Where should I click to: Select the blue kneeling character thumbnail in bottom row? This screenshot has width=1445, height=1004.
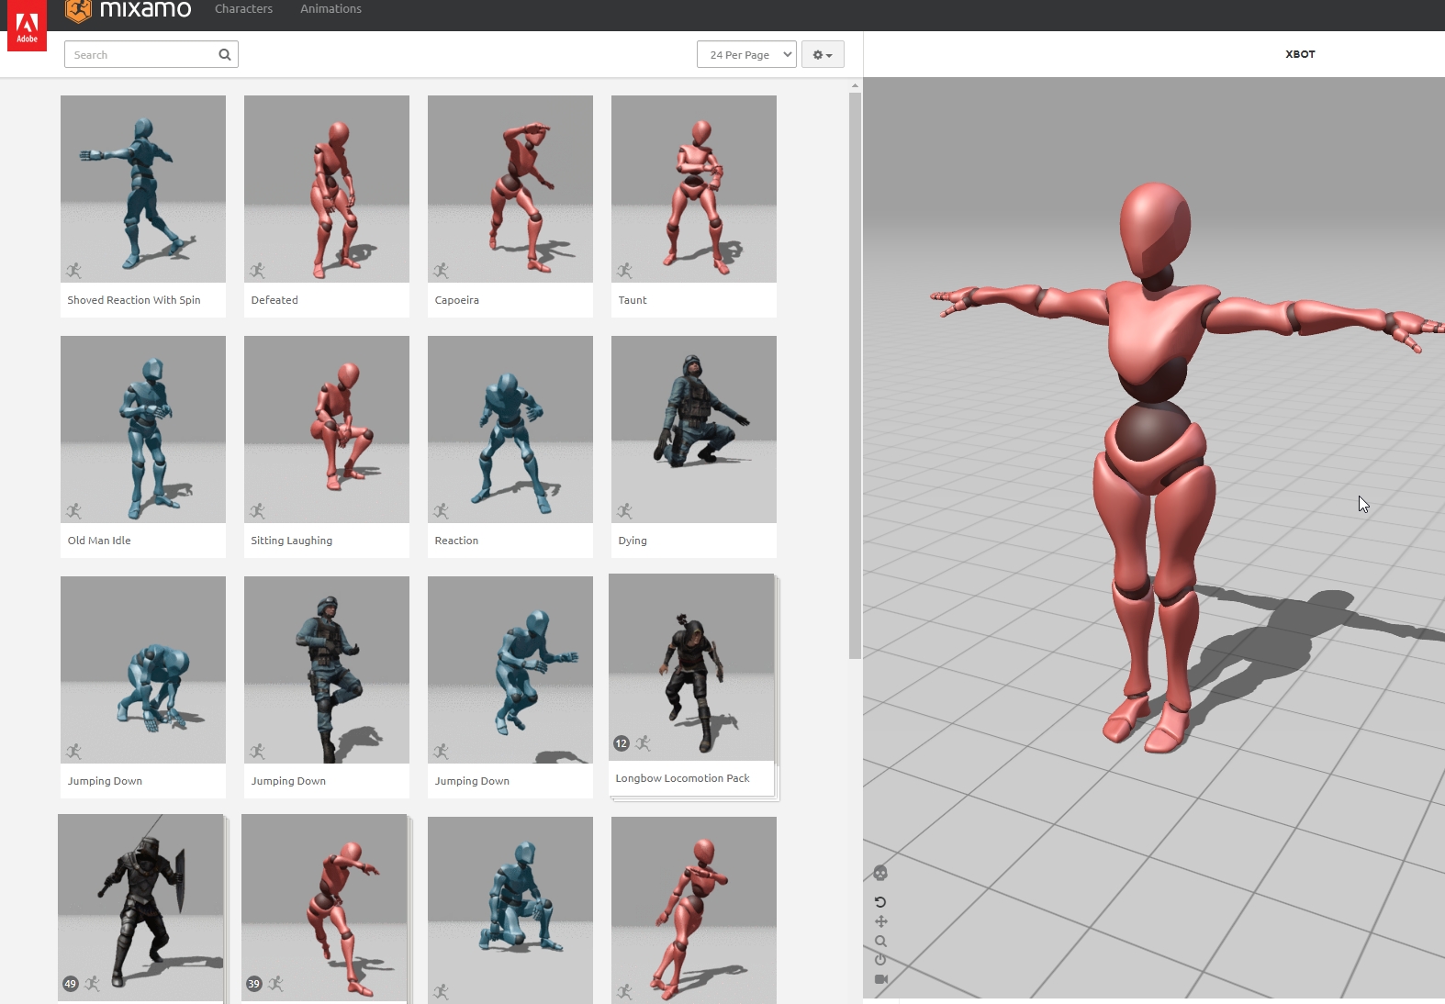(510, 909)
